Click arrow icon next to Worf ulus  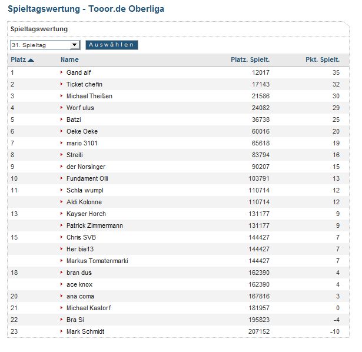(x=61, y=108)
